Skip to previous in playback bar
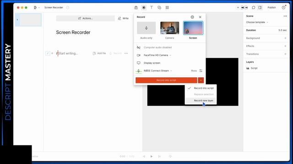This screenshot has width=293, height=164. pyautogui.click(x=144, y=156)
